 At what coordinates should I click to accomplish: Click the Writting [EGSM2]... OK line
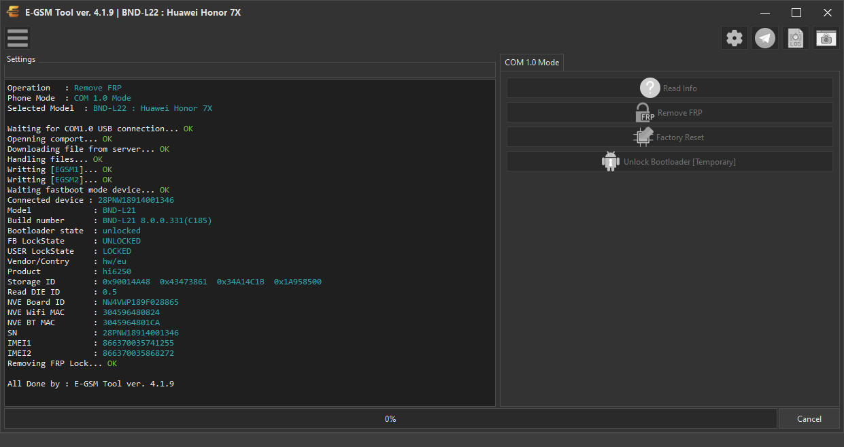[x=60, y=180]
